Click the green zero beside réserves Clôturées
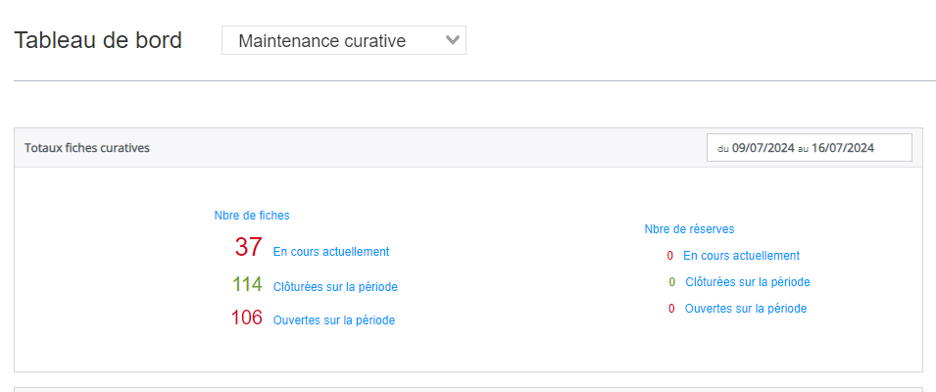 (x=672, y=281)
